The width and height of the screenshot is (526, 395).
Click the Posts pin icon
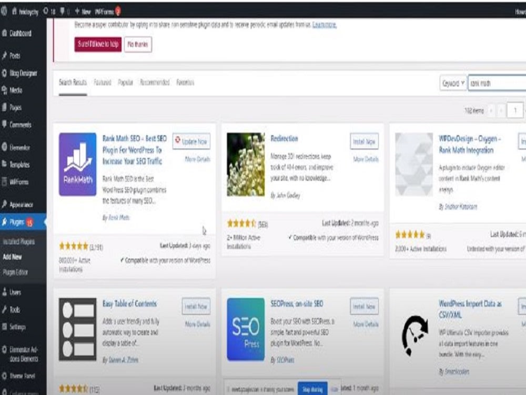tap(4, 55)
